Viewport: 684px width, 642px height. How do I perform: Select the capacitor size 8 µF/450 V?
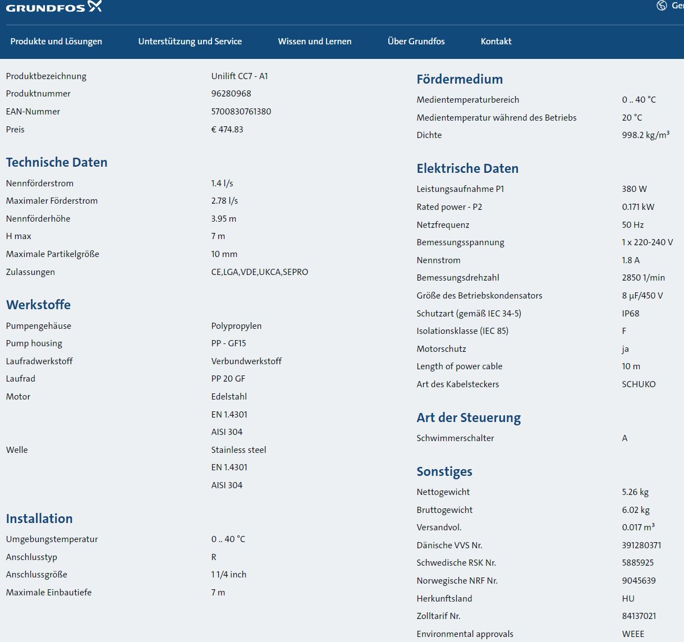coord(642,296)
